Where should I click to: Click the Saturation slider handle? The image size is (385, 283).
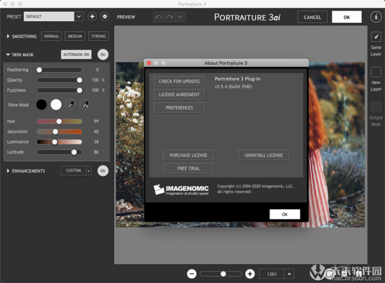pos(55,132)
